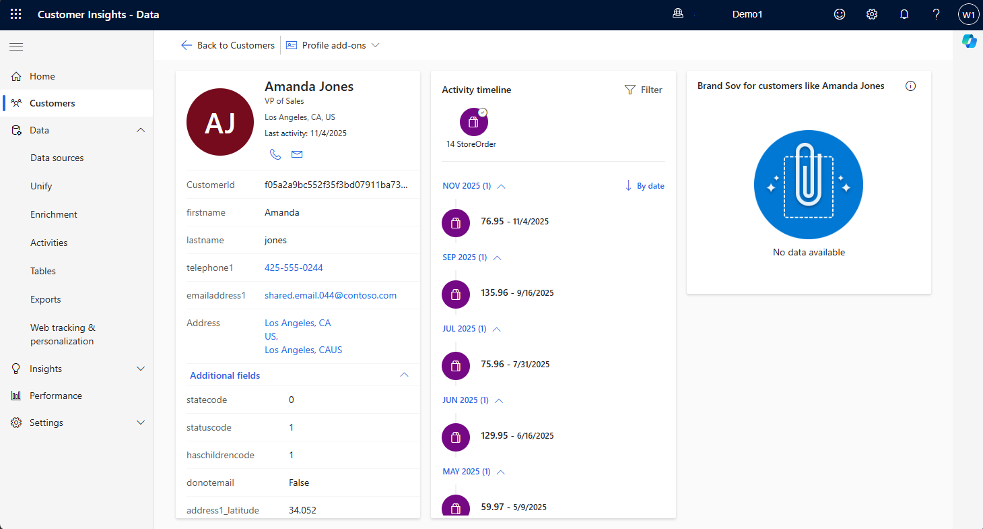Screen dimensions: 983x529
Task: Open the notifications bell
Action: coord(904,14)
